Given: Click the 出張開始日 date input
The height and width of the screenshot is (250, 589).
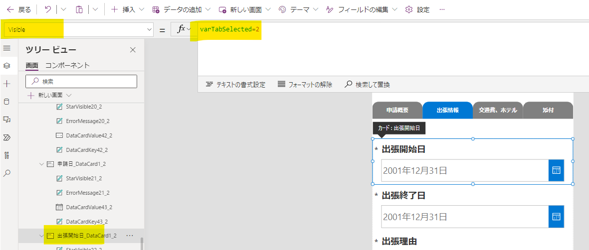Looking at the screenshot, I should [x=465, y=171].
